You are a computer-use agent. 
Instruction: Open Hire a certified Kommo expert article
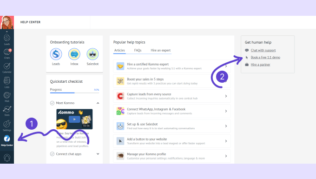click(x=172, y=66)
